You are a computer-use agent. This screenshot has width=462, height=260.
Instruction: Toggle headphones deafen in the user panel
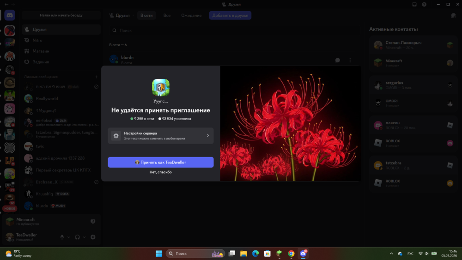click(x=77, y=237)
